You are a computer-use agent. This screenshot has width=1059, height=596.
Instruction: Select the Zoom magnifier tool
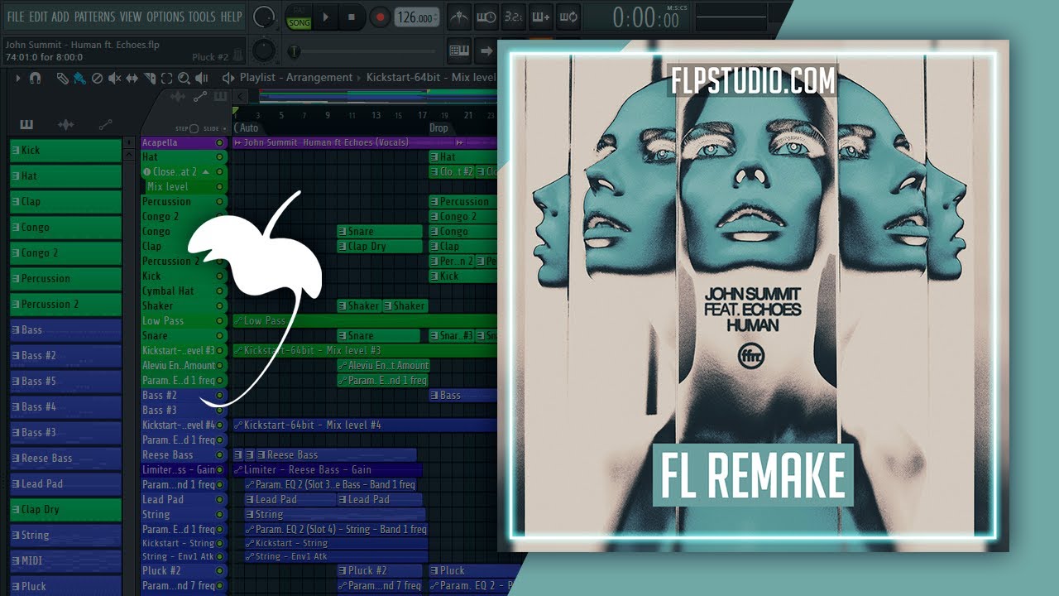[183, 79]
